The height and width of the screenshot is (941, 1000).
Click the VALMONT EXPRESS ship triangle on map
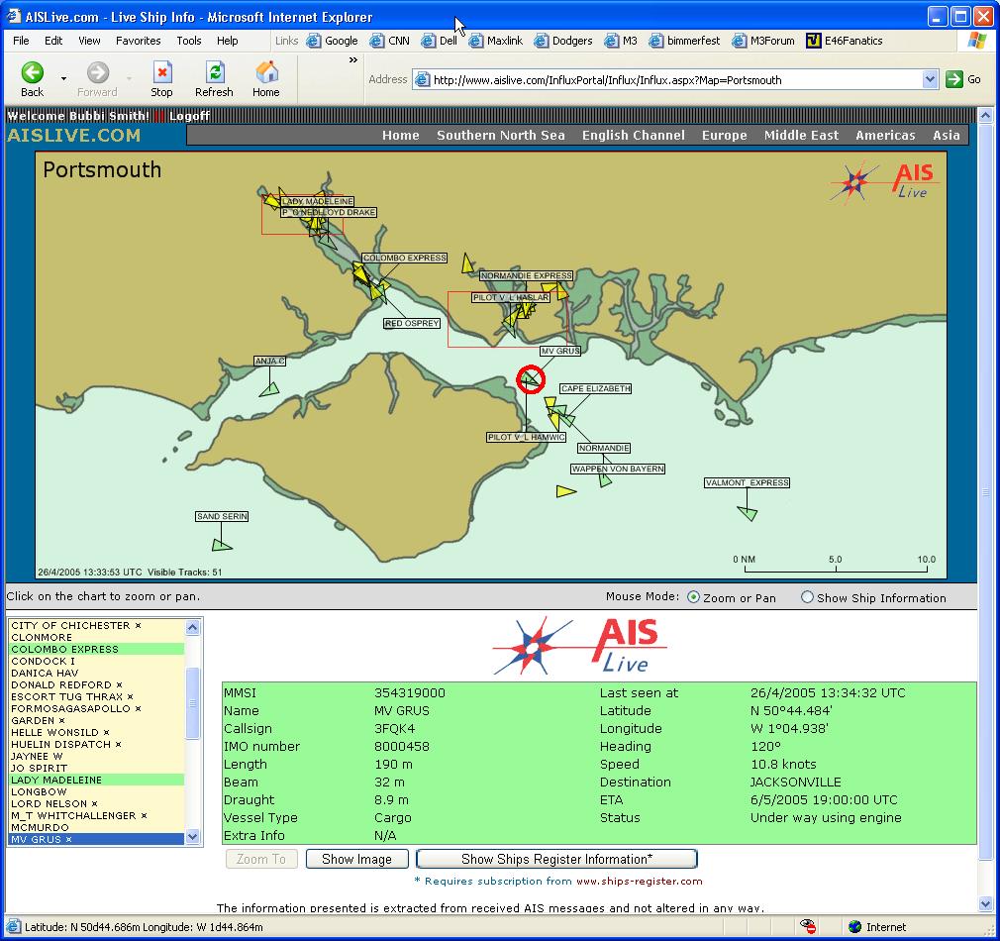pyautogui.click(x=748, y=512)
